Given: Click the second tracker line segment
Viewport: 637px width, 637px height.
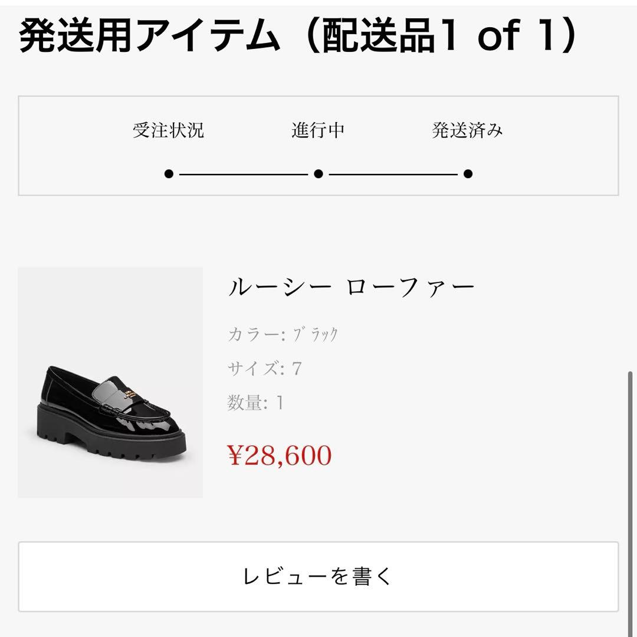Looking at the screenshot, I should tap(393, 173).
